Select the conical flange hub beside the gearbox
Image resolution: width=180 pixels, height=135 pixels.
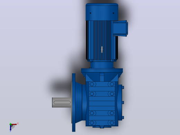click(x=79, y=102)
